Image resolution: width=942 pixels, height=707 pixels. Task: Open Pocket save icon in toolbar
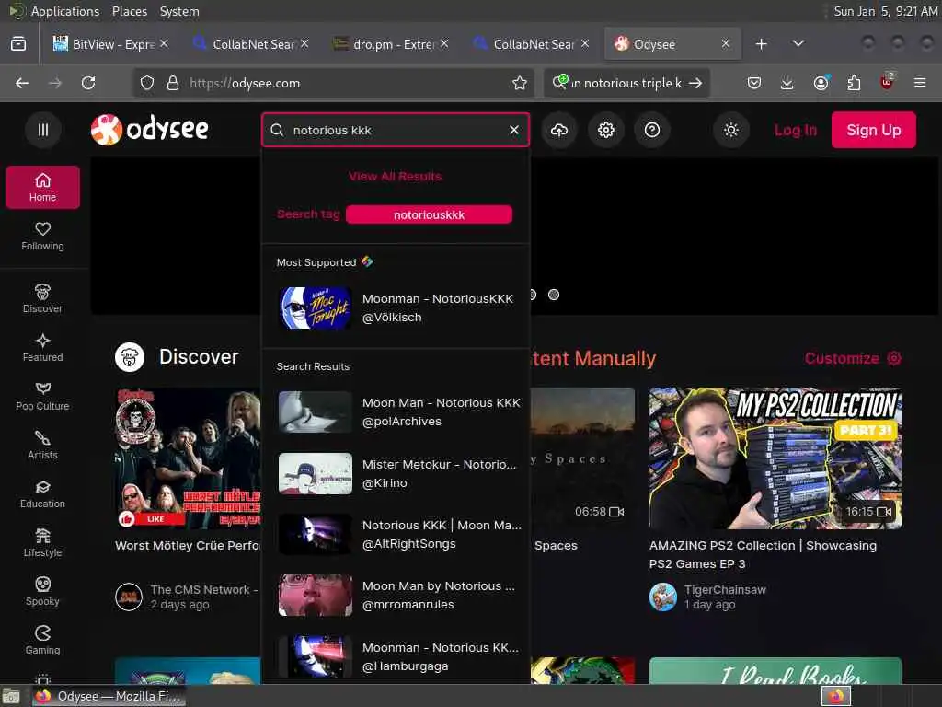coord(754,83)
